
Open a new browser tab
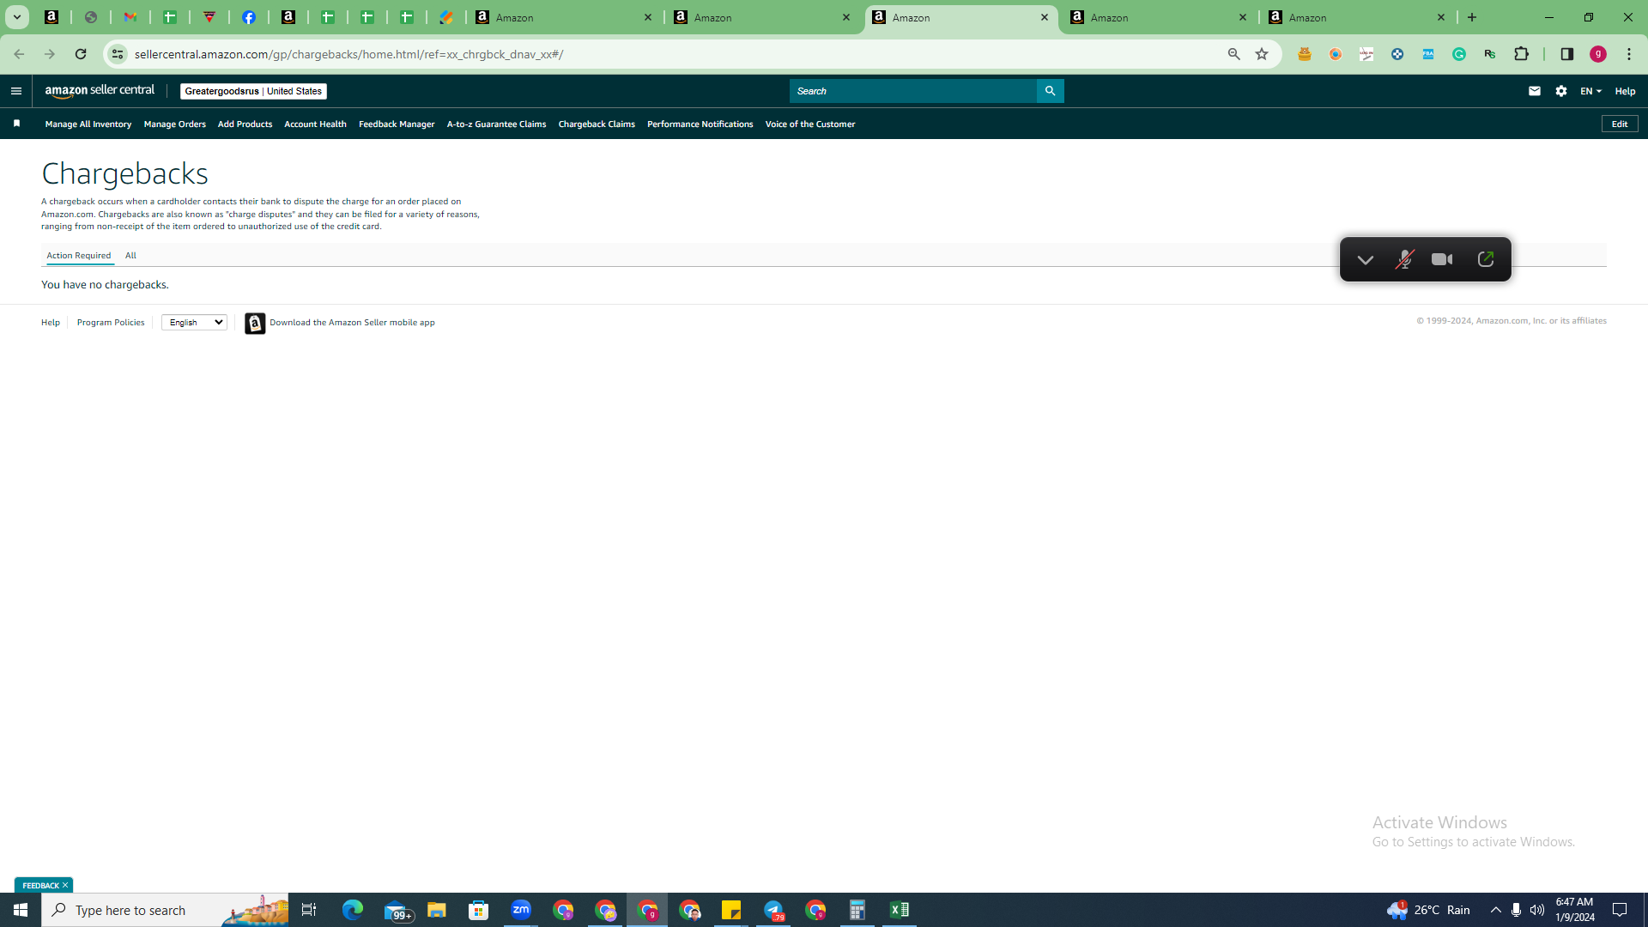click(1472, 17)
